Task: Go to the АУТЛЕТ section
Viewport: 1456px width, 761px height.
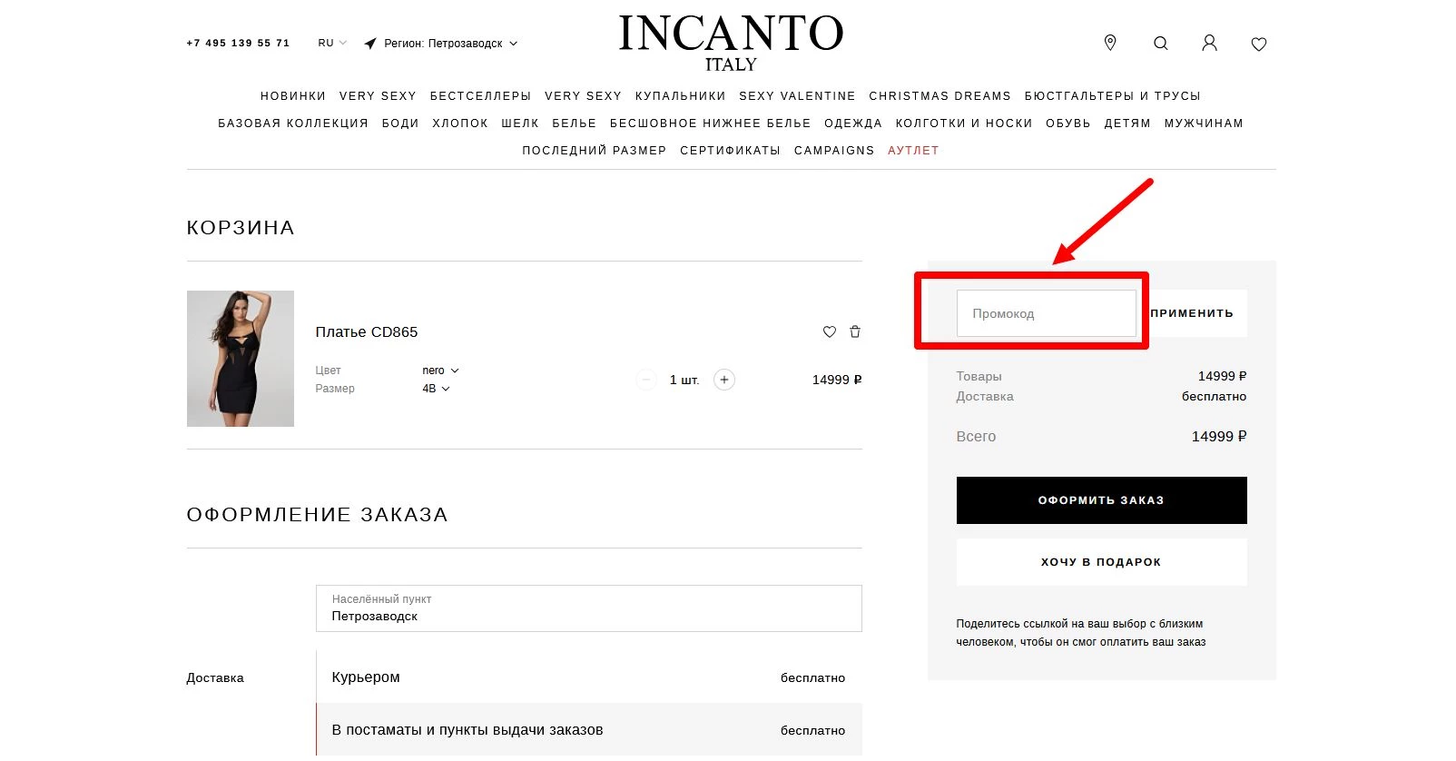Action: coord(912,151)
